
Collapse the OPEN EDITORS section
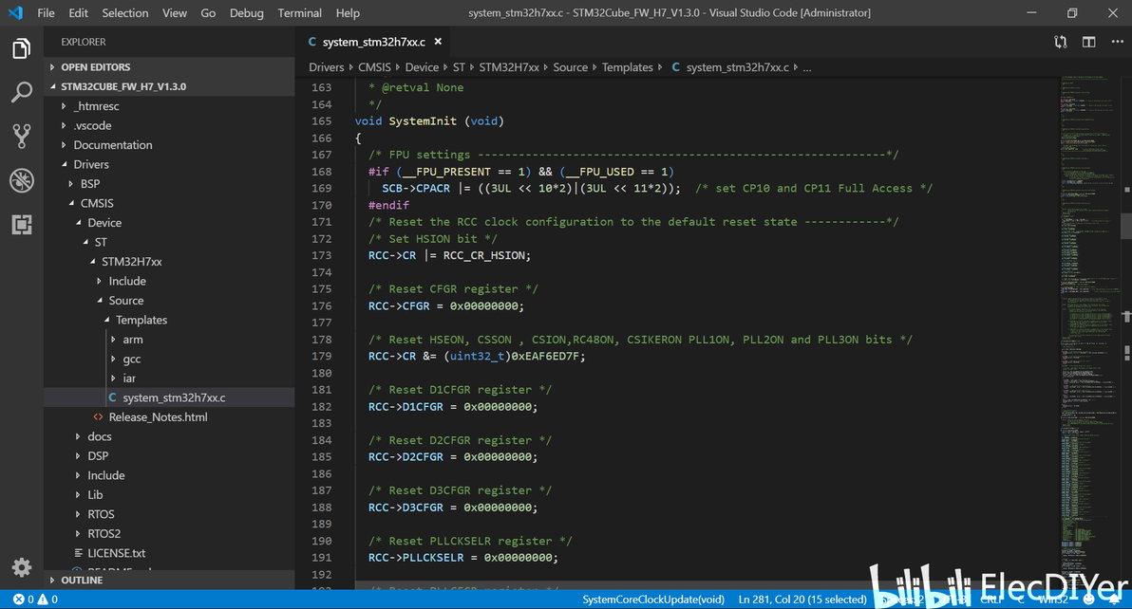[95, 67]
